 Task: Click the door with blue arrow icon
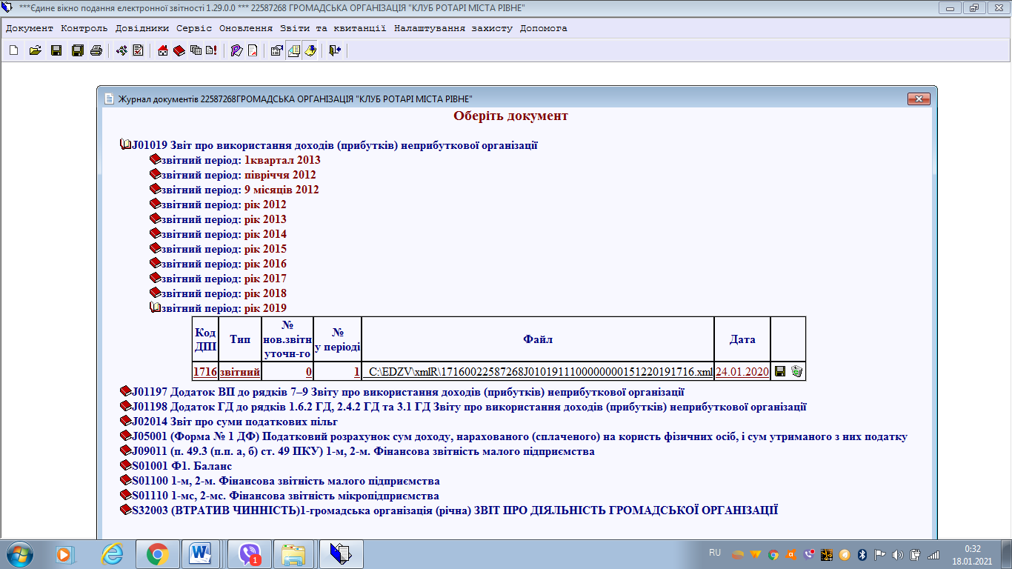[335, 50]
